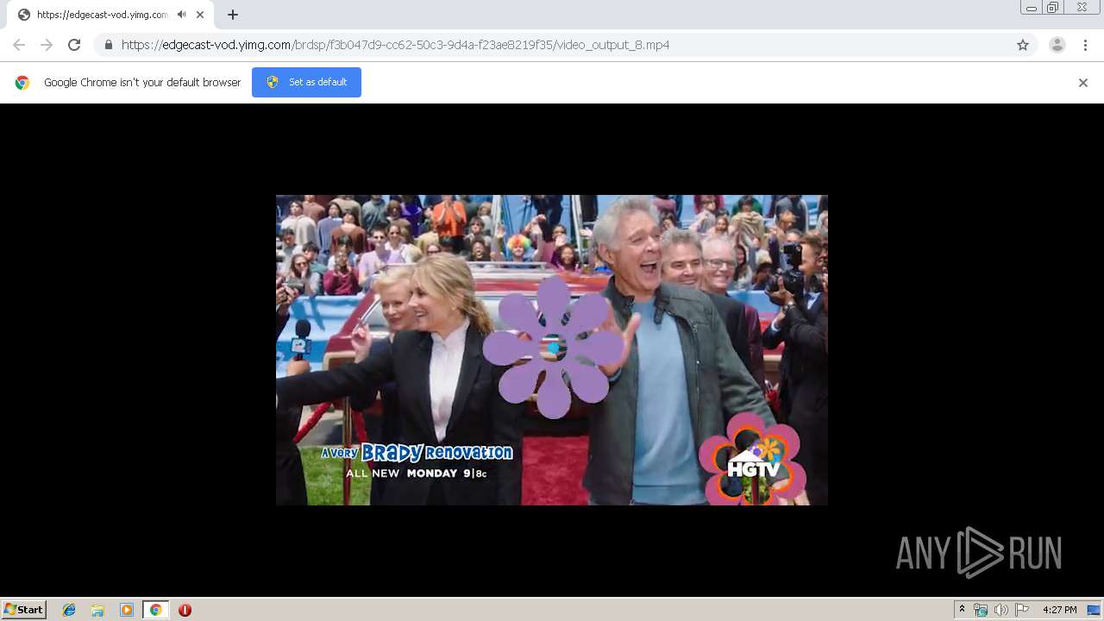Screen dimensions: 1104x621
Task: Open the Windows Start menu
Action: (x=24, y=610)
